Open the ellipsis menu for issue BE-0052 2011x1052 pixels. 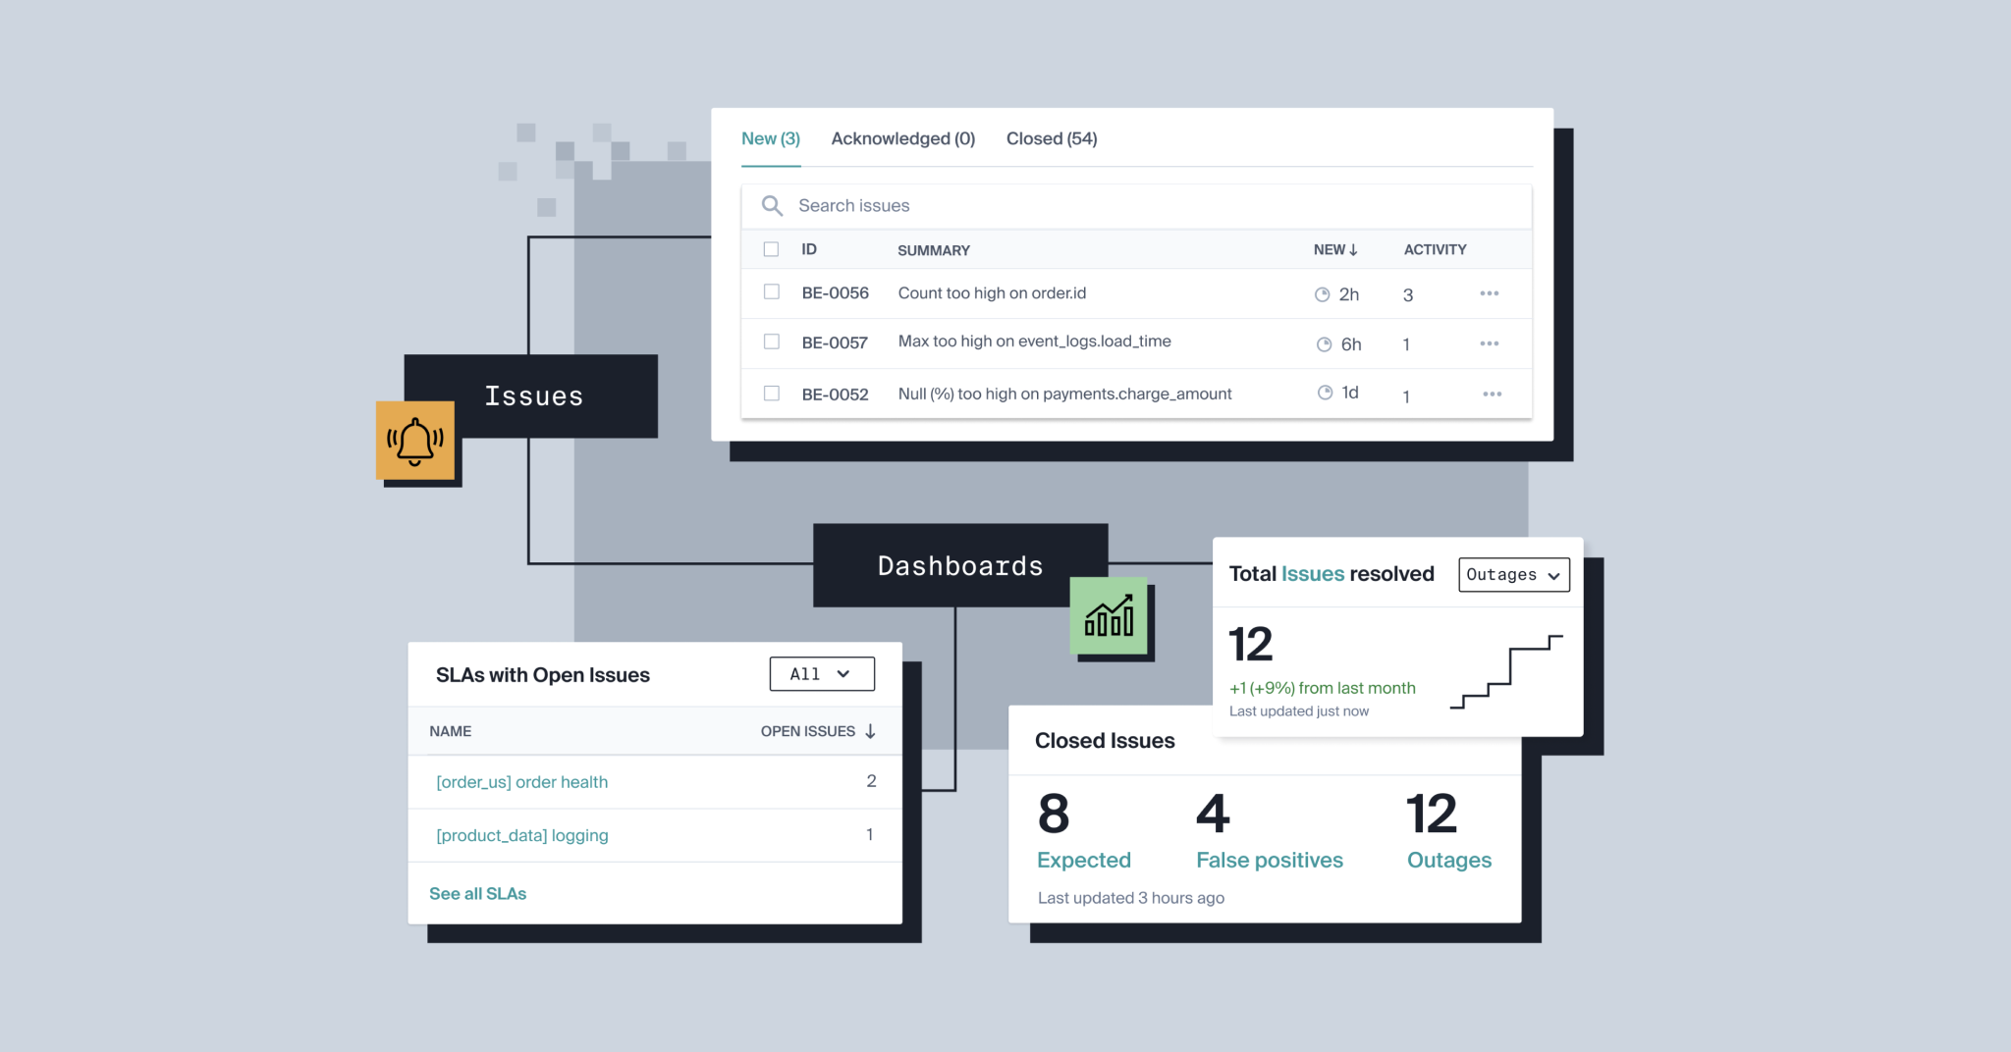pos(1491,394)
